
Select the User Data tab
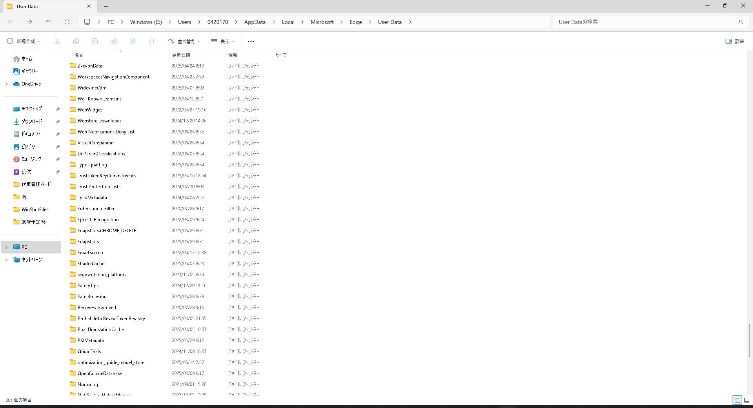[49, 6]
